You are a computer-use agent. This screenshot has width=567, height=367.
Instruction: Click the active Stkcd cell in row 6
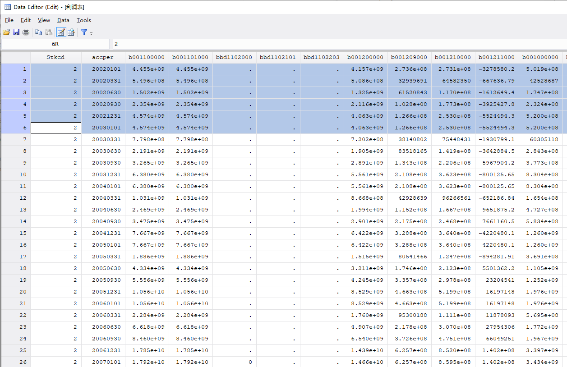tap(56, 128)
